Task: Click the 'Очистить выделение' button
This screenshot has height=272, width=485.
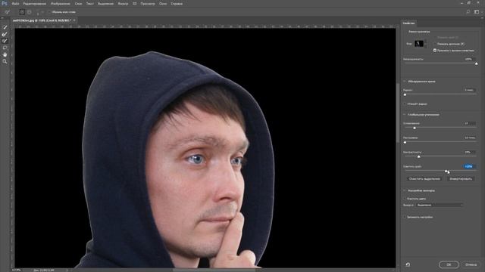Action: (x=424, y=179)
